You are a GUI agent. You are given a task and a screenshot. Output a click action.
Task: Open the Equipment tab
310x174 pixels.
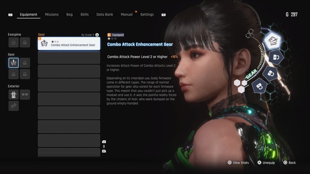click(28, 14)
